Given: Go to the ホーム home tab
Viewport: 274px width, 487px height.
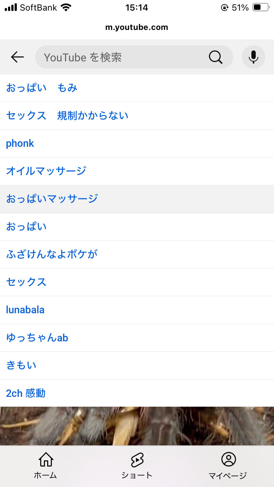Looking at the screenshot, I should pyautogui.click(x=46, y=465).
